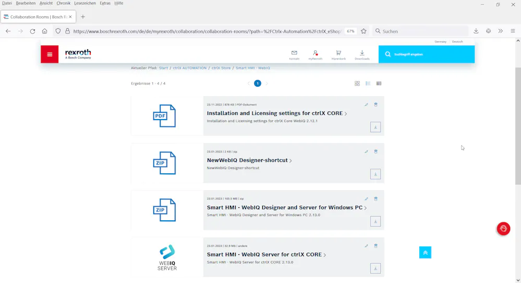Click the WebIQ Server logo thumbnail

(x=167, y=257)
